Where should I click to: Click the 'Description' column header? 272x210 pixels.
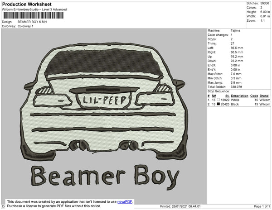click(x=239, y=96)
